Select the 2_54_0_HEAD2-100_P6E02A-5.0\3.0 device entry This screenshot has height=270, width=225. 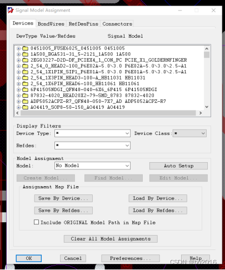click(108, 66)
